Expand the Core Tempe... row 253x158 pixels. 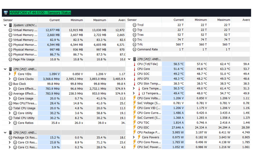[x=134, y=88]
